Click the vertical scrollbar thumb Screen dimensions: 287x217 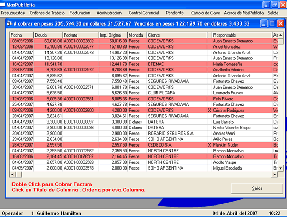click(x=280, y=41)
